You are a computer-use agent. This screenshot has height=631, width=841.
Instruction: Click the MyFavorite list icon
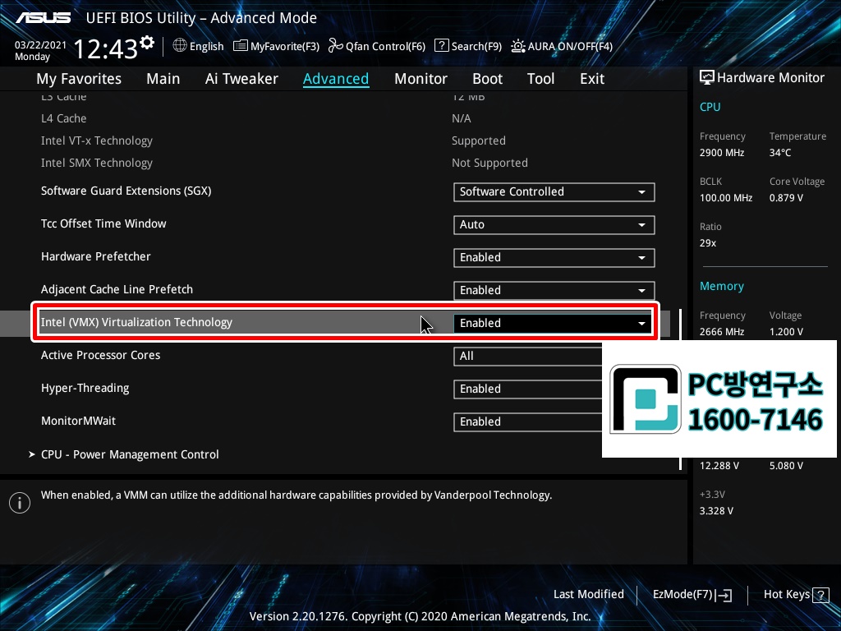(241, 46)
